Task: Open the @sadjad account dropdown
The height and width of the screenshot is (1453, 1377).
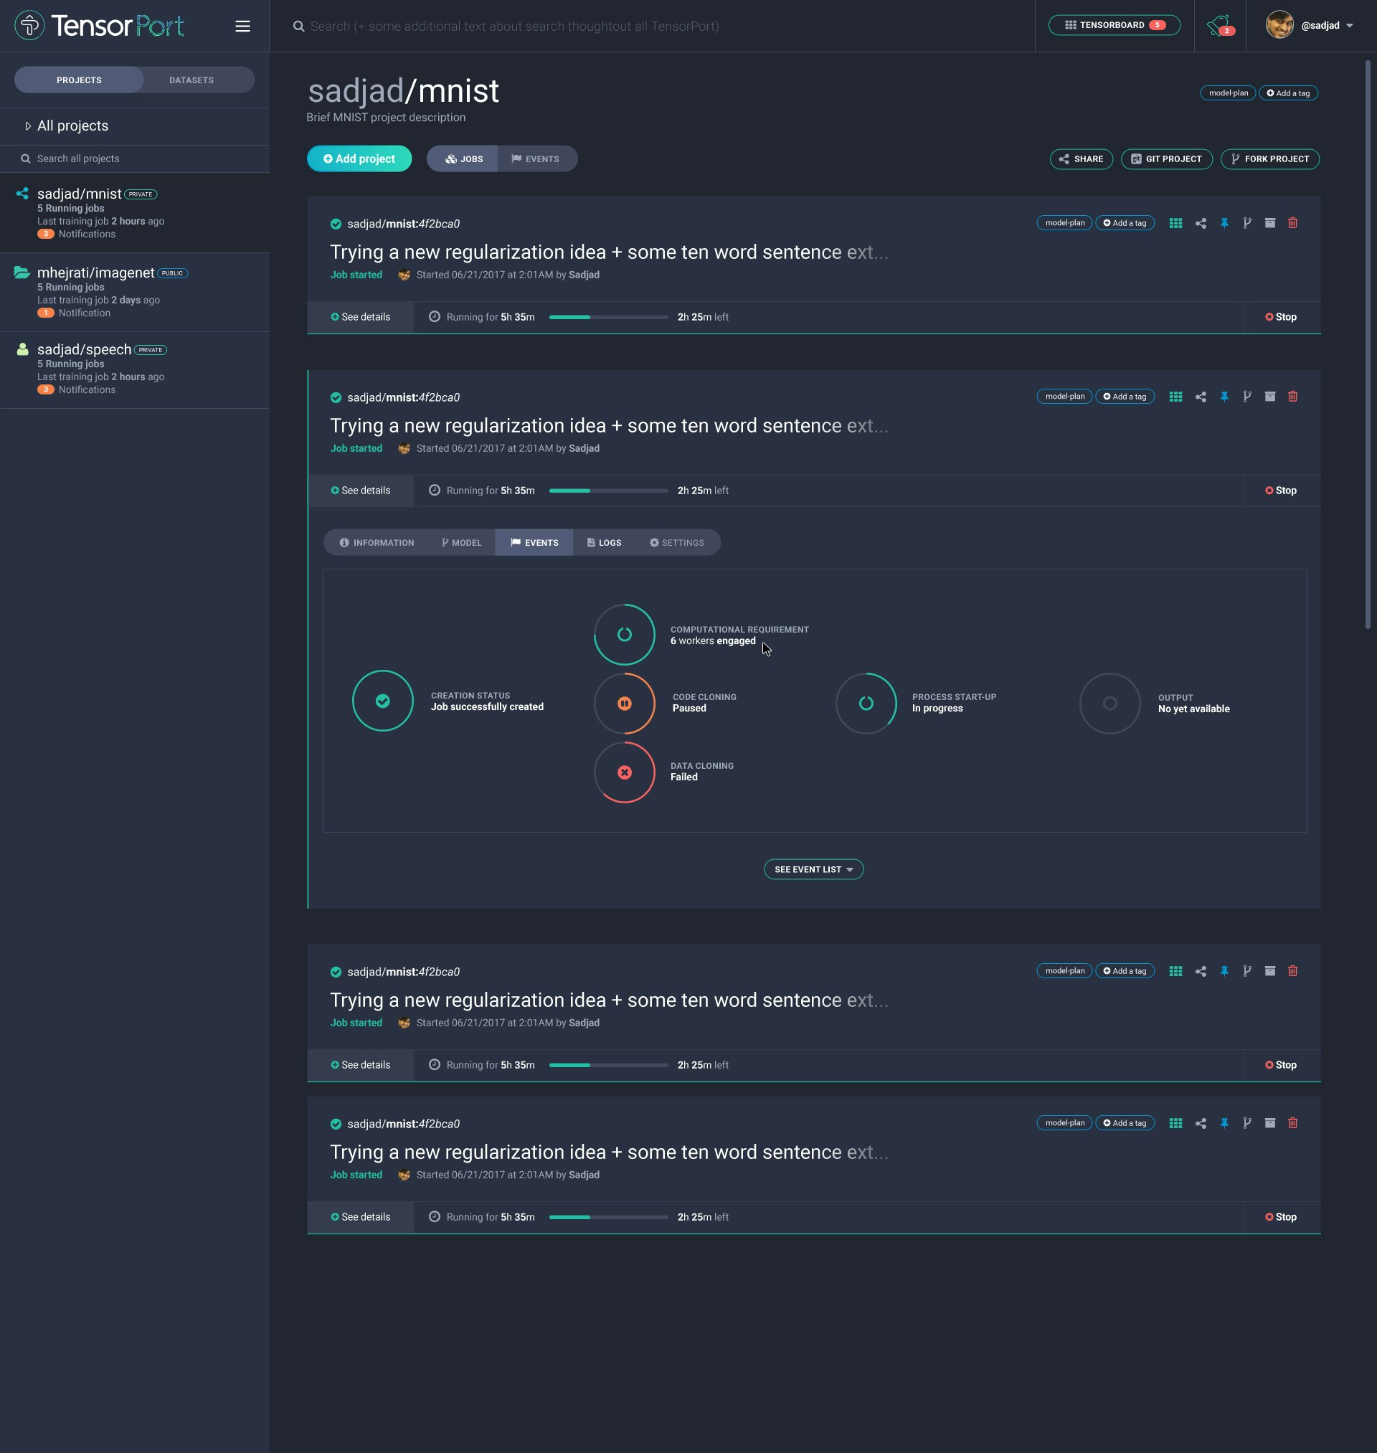Action: (x=1321, y=25)
